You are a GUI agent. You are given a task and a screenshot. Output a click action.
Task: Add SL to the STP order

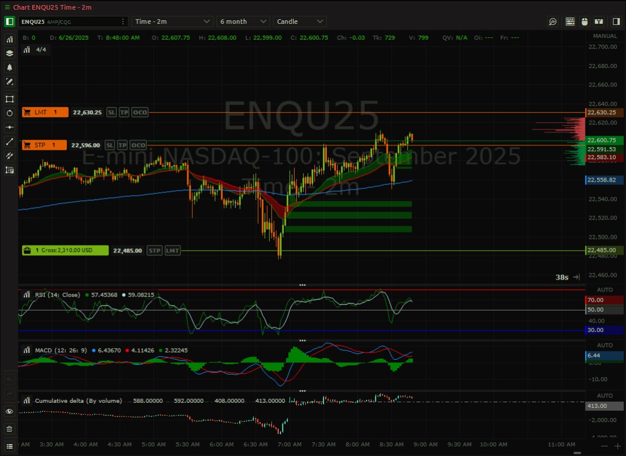[x=110, y=145]
